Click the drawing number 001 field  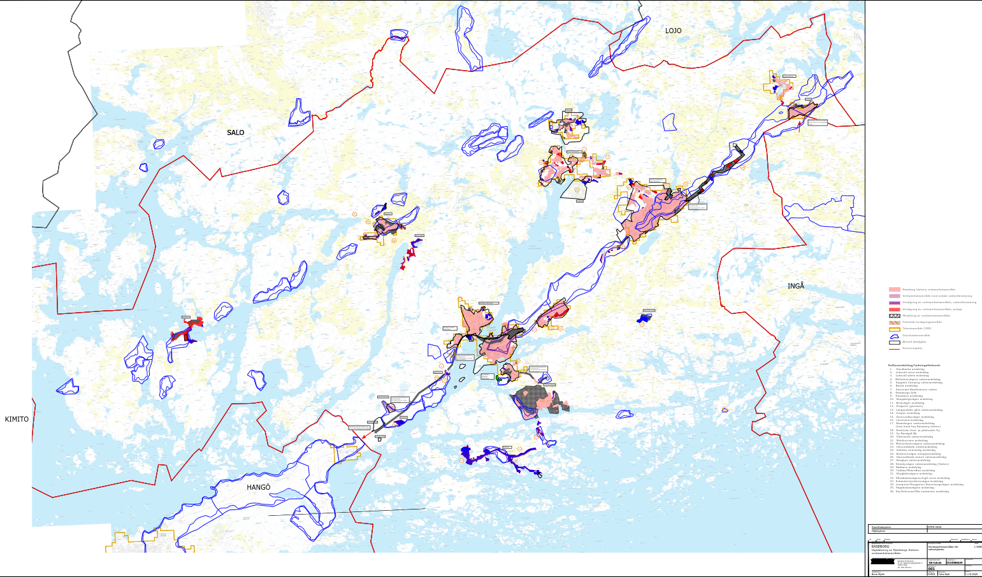tap(932, 569)
